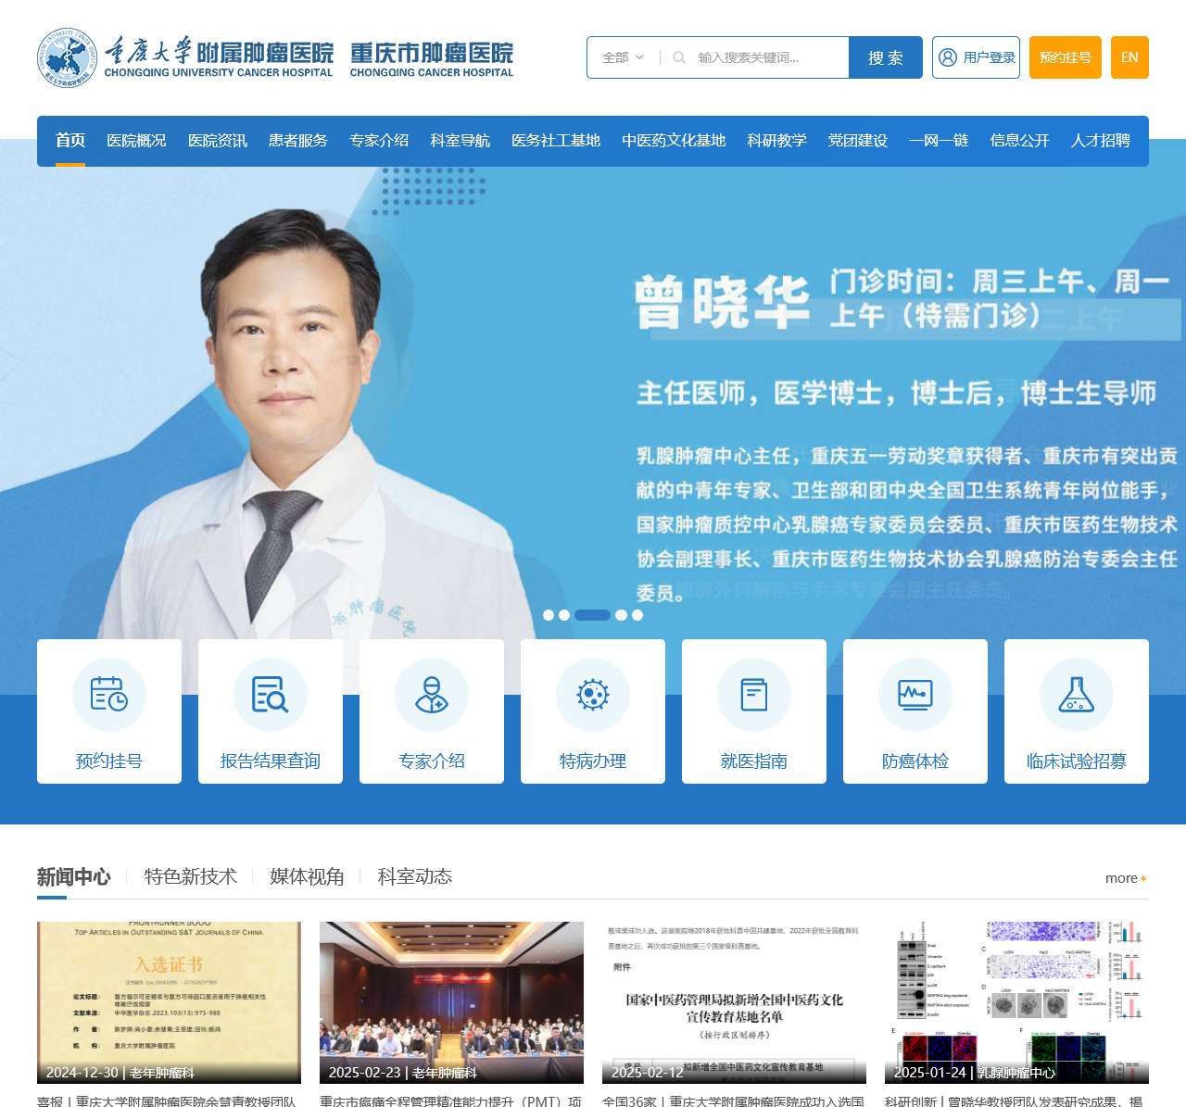Select the third carousel indicator dot
Viewport: 1186px width, 1107px height.
point(593,614)
